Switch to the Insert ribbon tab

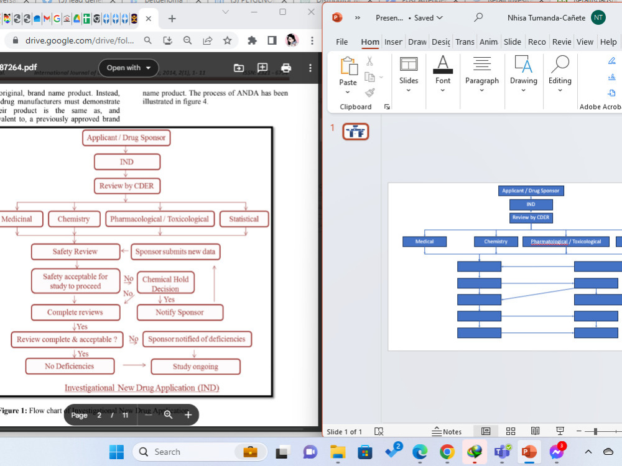393,42
